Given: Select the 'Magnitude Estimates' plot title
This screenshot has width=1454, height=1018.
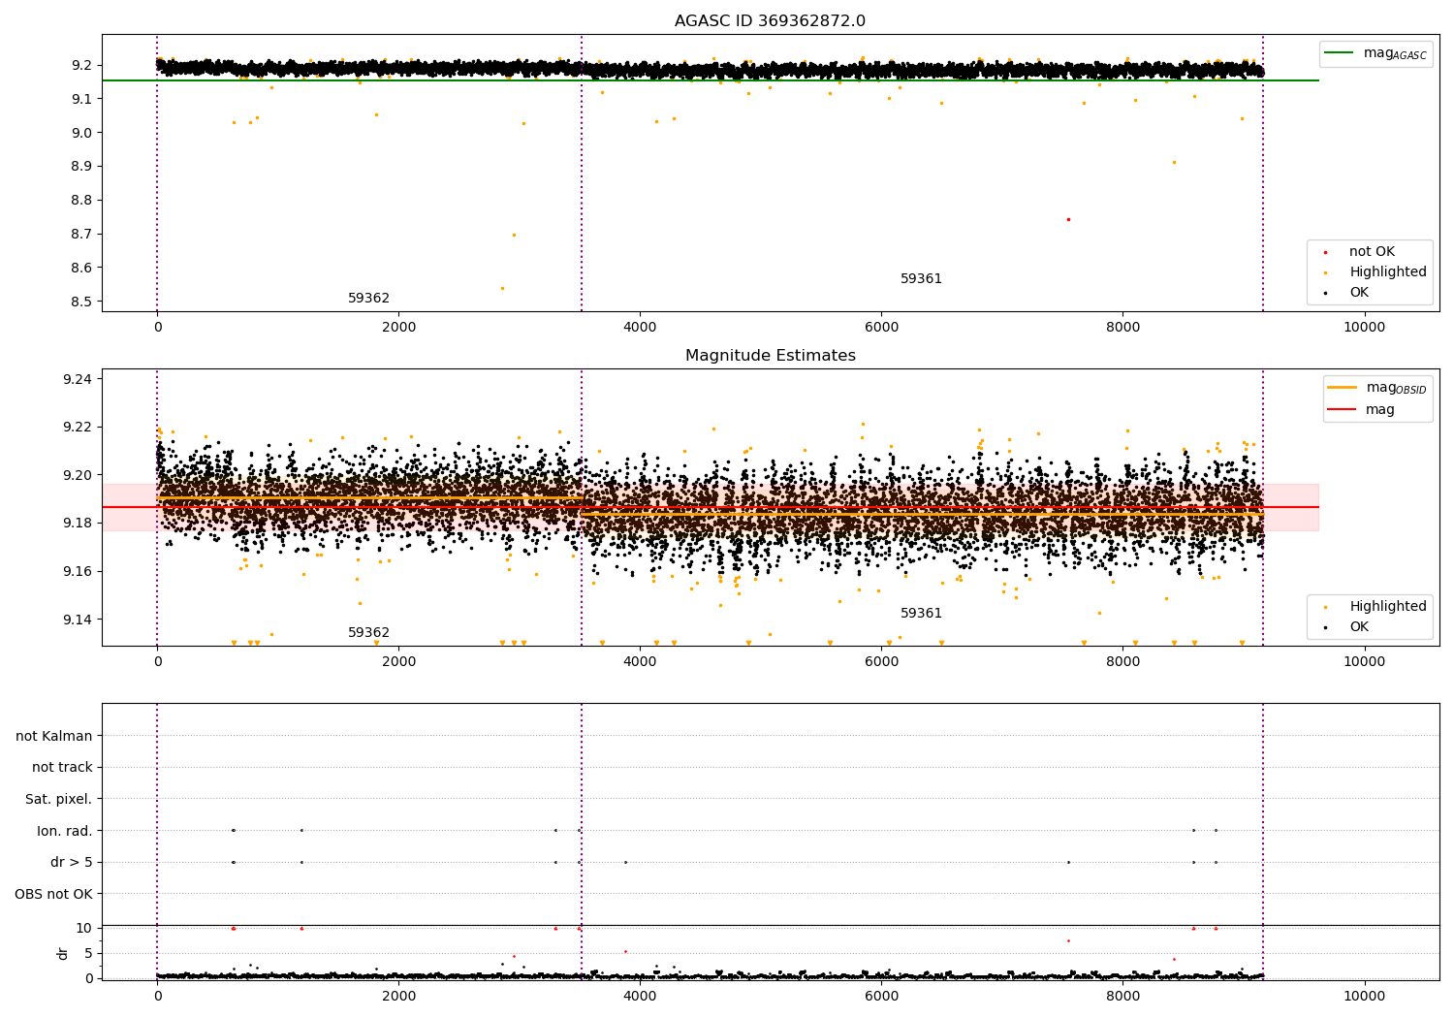Looking at the screenshot, I should [x=770, y=356].
